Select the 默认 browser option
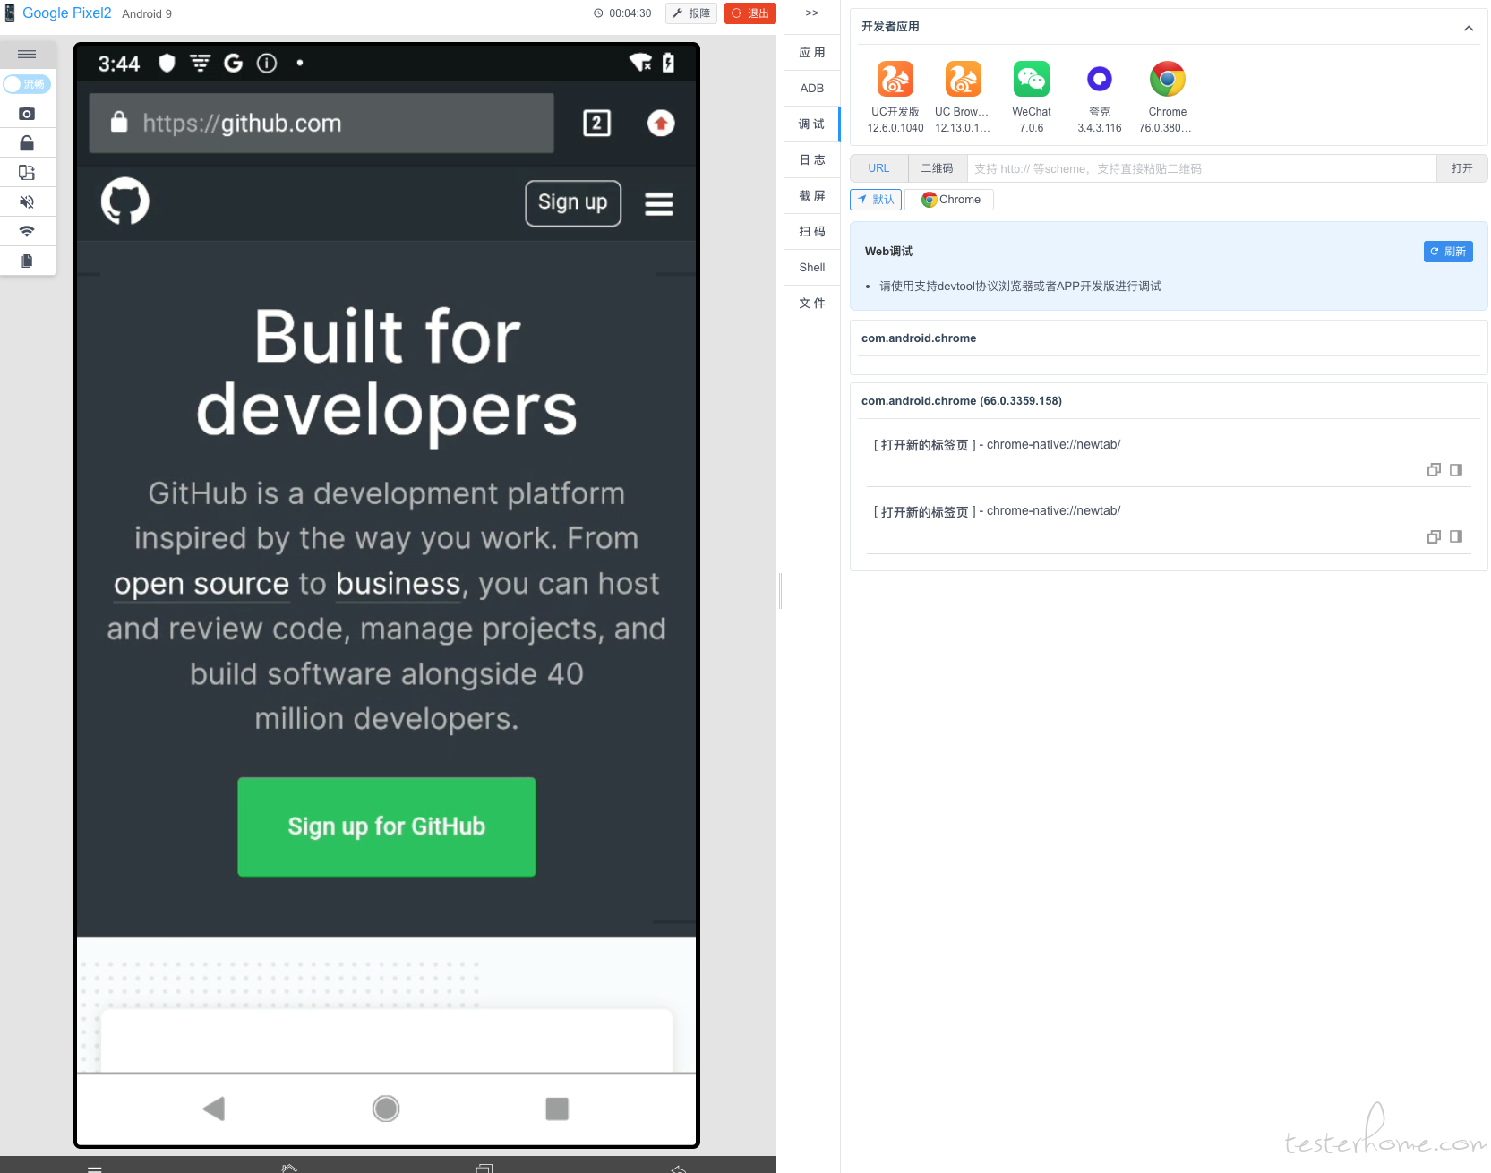1491x1173 pixels. click(x=876, y=199)
